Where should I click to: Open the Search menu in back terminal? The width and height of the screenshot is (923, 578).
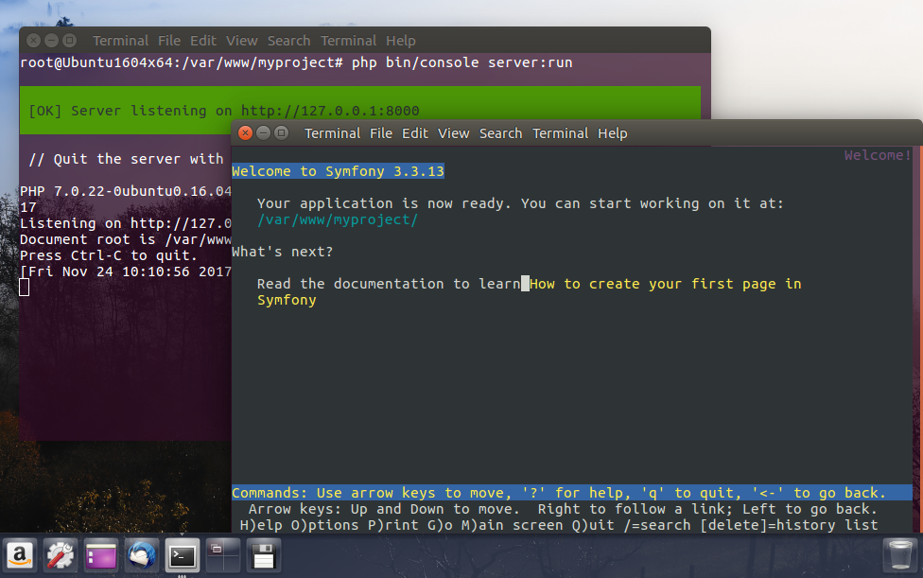click(x=288, y=41)
